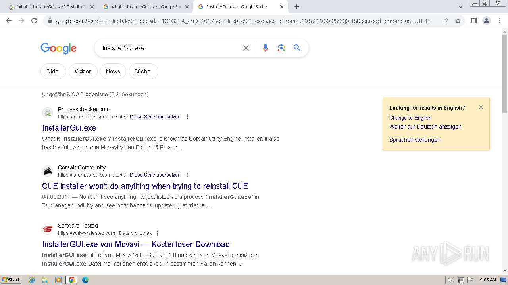Viewport: 508px width, 285px height.
Task: Reload the current page
Action: pyautogui.click(x=34, y=21)
